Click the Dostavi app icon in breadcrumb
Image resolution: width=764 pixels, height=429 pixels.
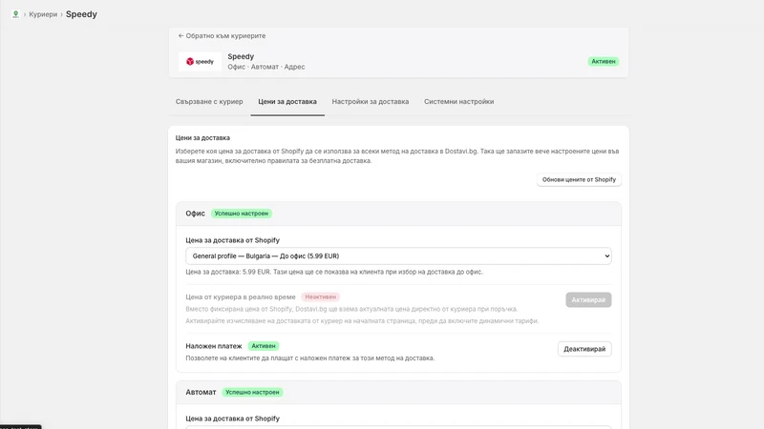click(x=15, y=14)
